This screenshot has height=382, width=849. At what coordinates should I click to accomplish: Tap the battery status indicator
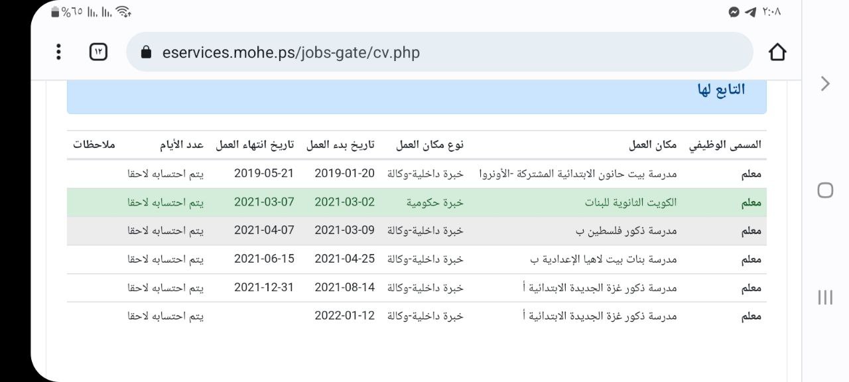[56, 12]
